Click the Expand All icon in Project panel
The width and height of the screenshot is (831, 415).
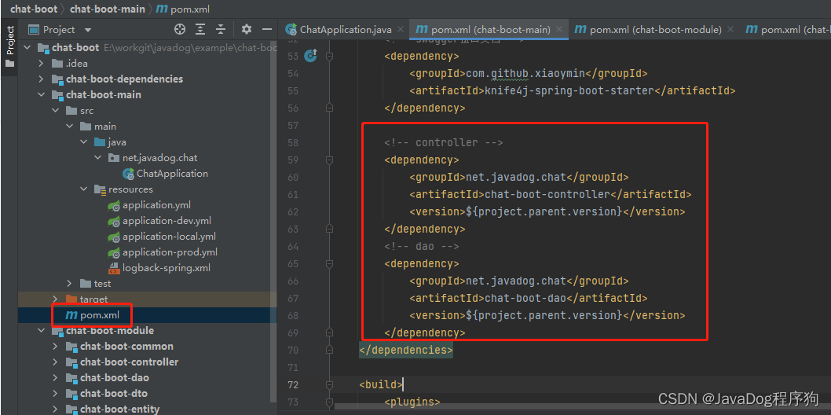coord(200,29)
